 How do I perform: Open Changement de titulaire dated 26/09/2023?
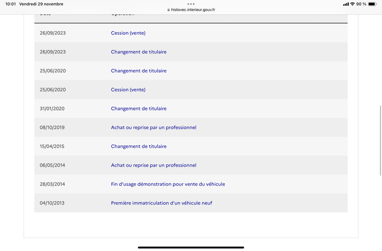[138, 52]
